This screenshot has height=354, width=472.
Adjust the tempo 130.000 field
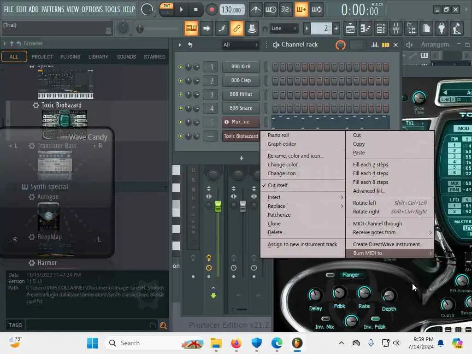pyautogui.click(x=231, y=10)
